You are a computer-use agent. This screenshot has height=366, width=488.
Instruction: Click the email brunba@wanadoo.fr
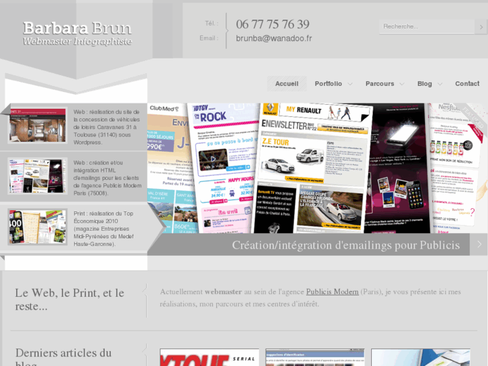tap(274, 38)
